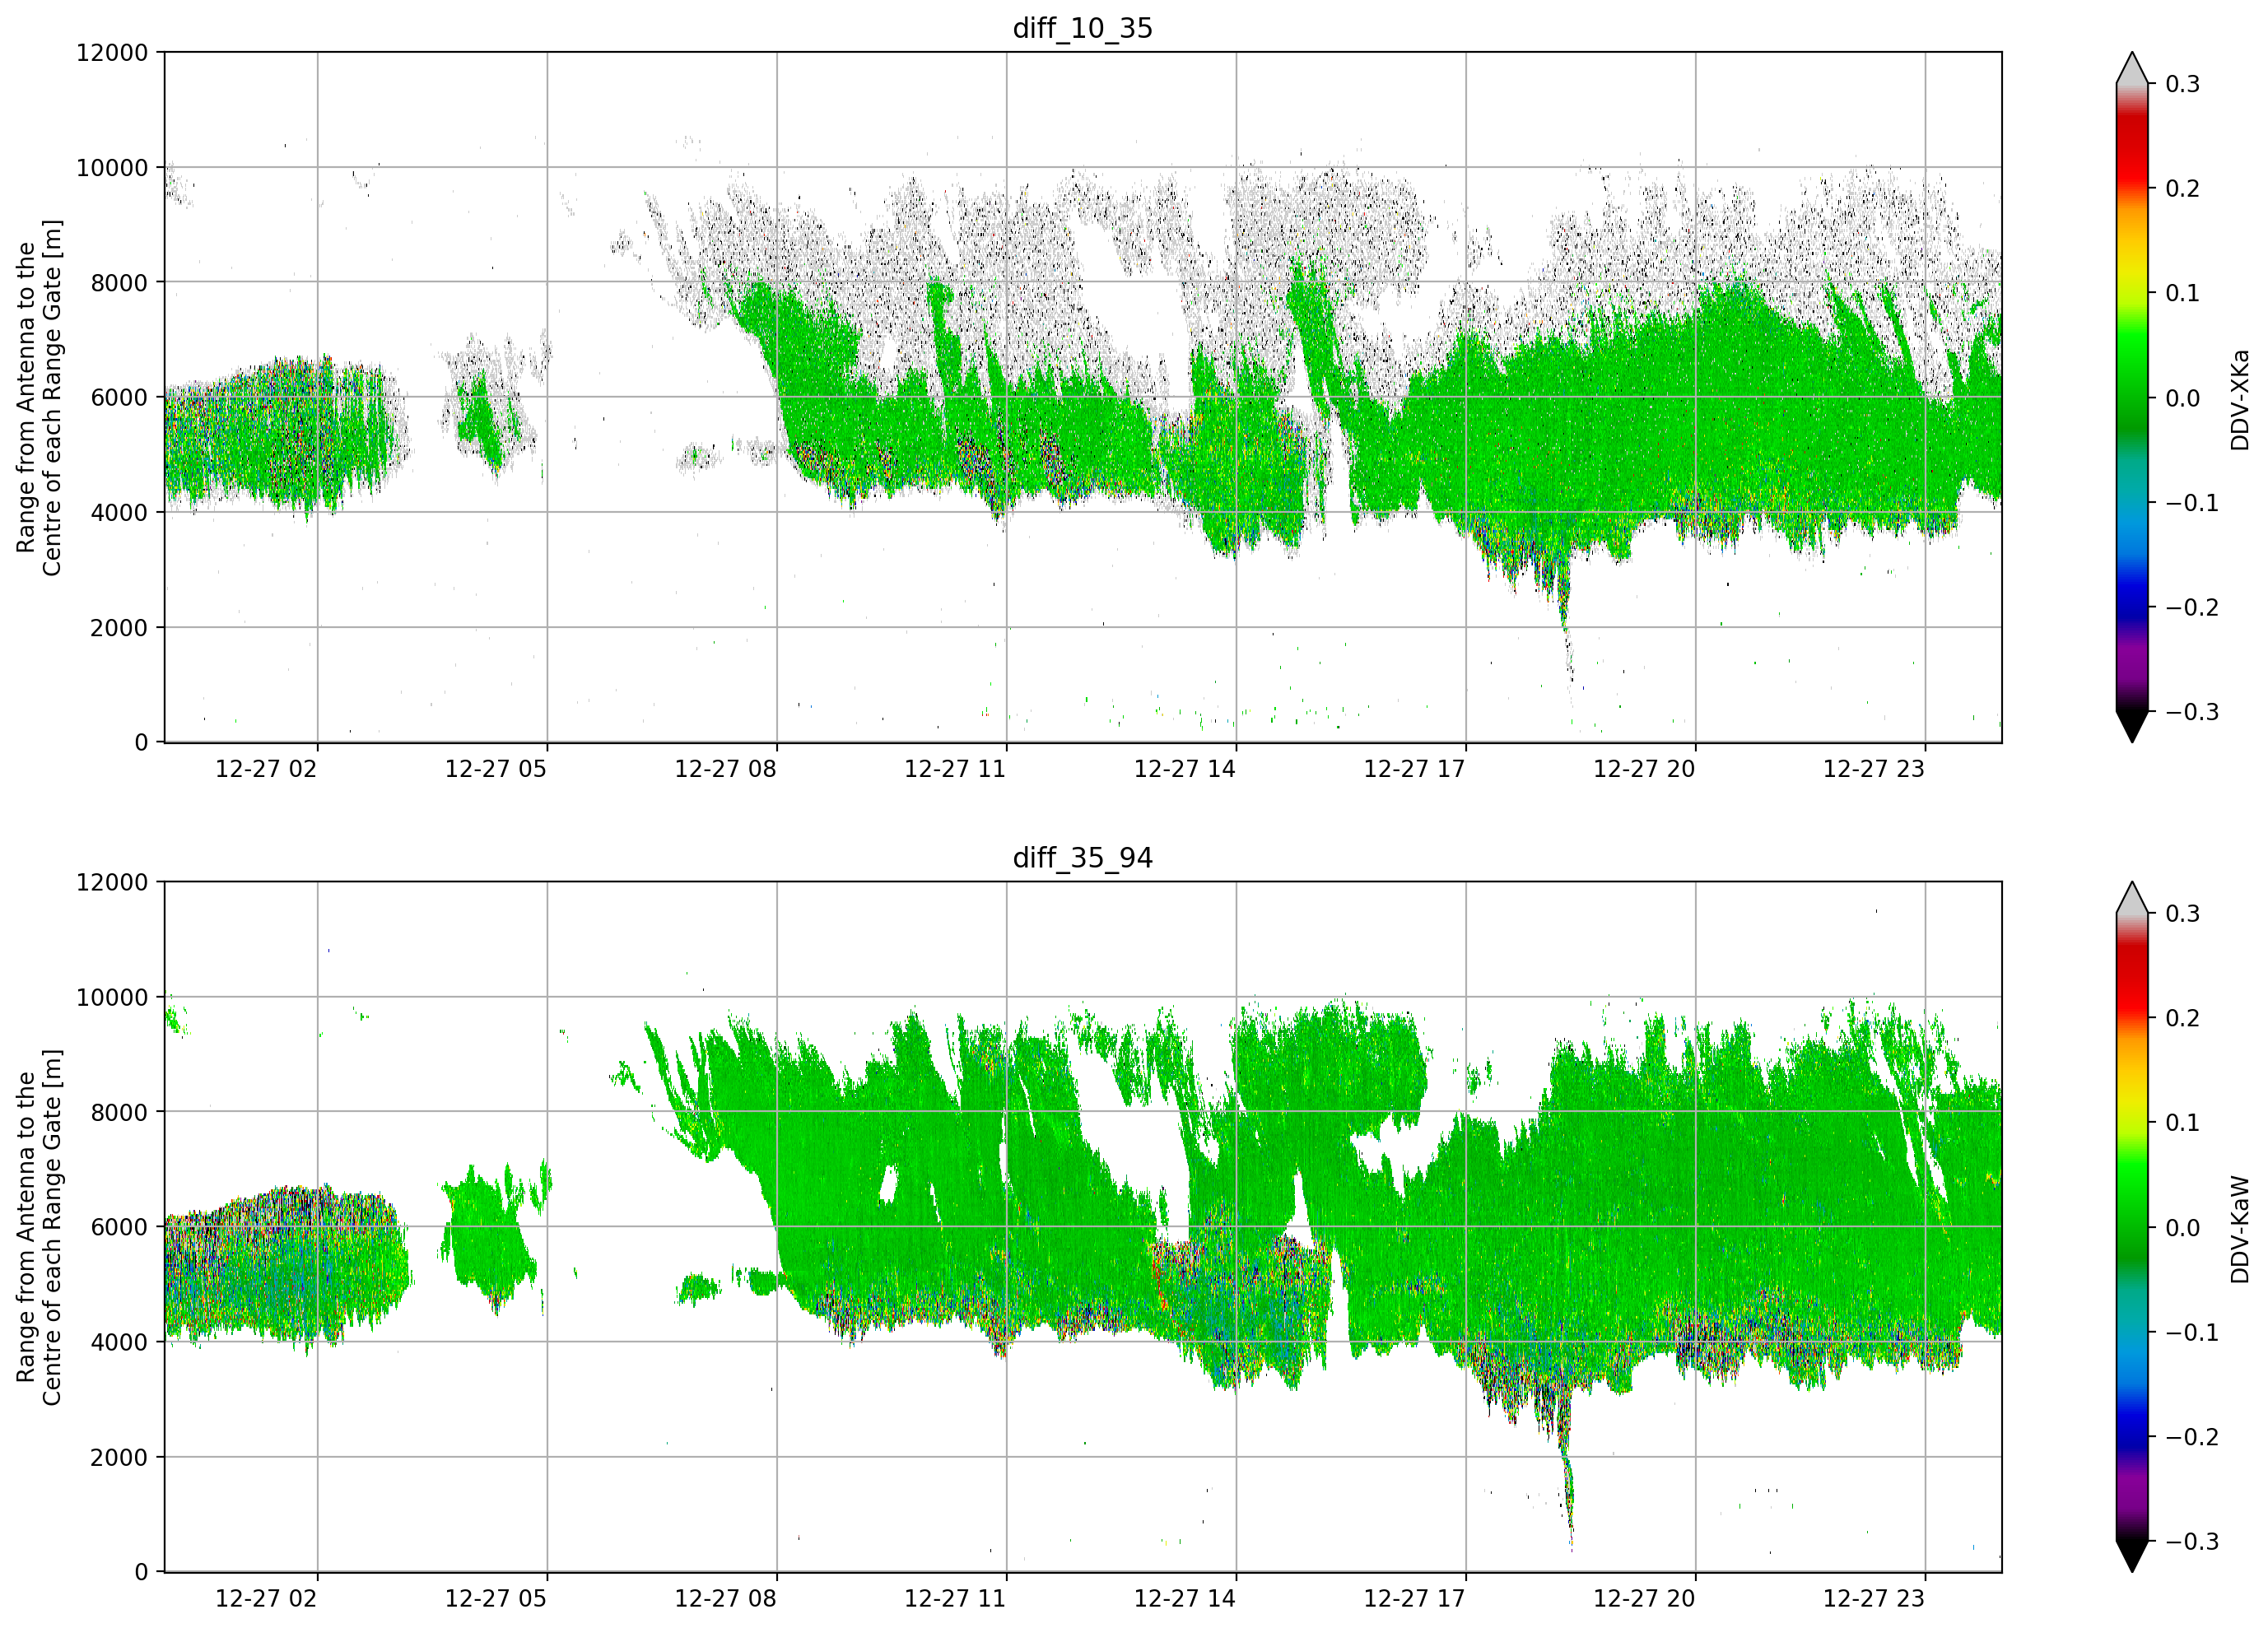Click the DDV-KaW colorbar gradient
This screenshot has height=1628, width=2268.
pyautogui.click(x=2132, y=1227)
